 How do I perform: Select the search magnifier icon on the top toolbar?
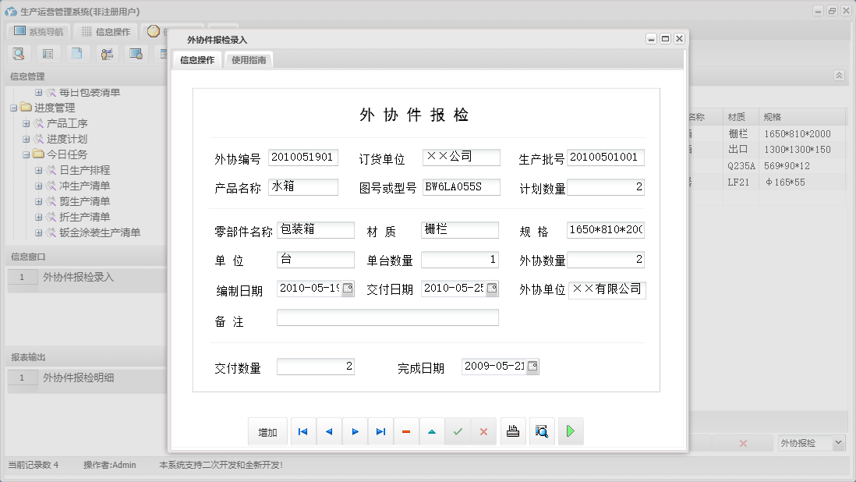click(x=19, y=53)
